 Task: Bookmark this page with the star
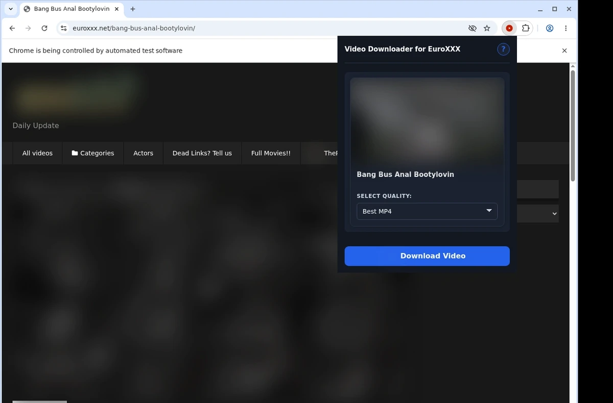[x=487, y=29]
